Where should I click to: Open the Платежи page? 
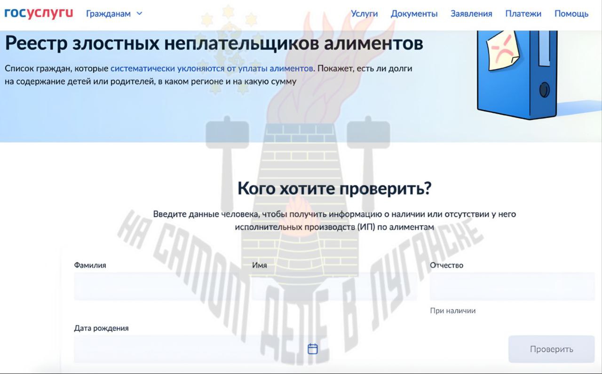tap(523, 14)
